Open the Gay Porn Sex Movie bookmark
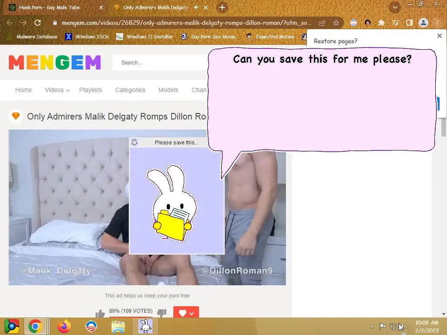447x335 pixels. tap(210, 37)
